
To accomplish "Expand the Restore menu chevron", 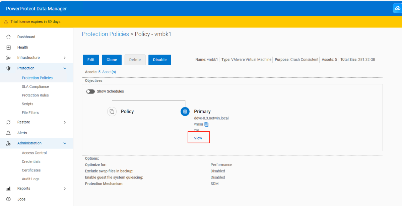I will click(65, 122).
